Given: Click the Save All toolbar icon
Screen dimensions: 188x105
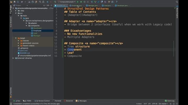Looking at the screenshot, I should click(14, 2).
